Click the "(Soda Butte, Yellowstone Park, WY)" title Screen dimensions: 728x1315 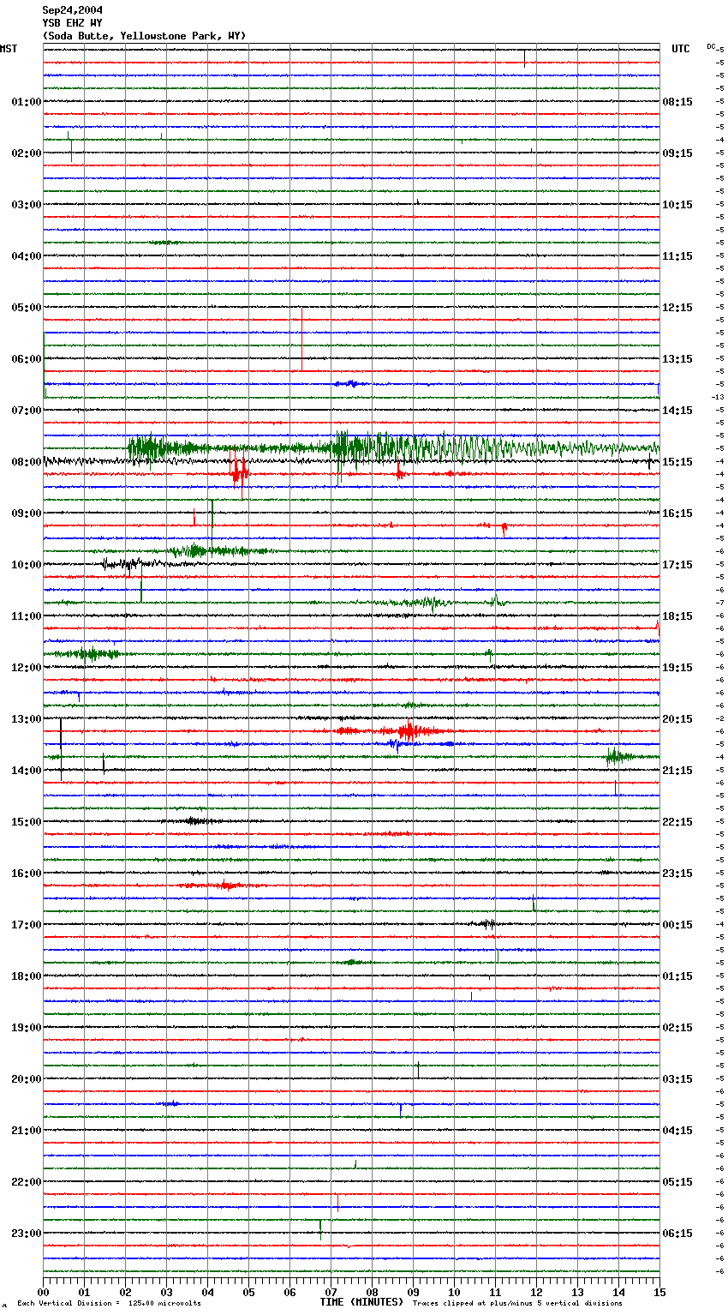[144, 36]
